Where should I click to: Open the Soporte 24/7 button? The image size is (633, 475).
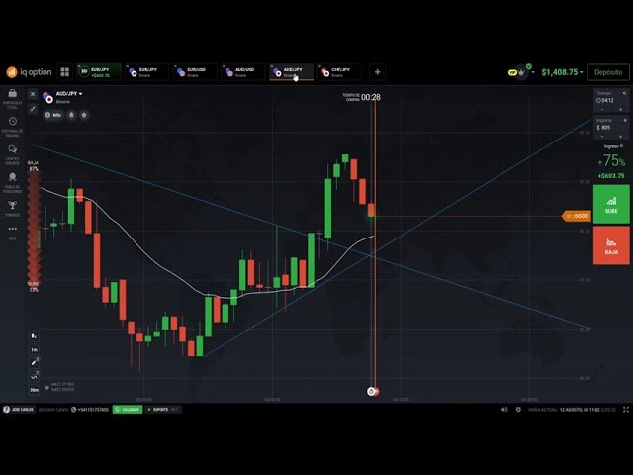click(163, 409)
